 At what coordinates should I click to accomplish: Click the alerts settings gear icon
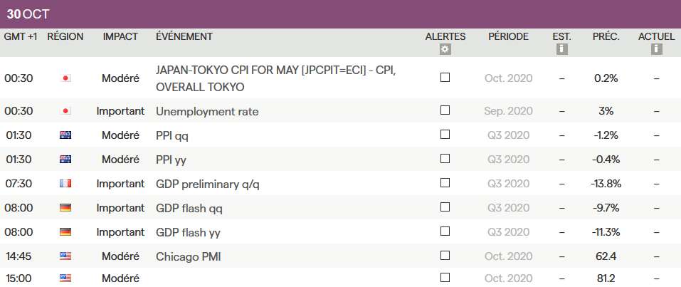pyautogui.click(x=445, y=49)
